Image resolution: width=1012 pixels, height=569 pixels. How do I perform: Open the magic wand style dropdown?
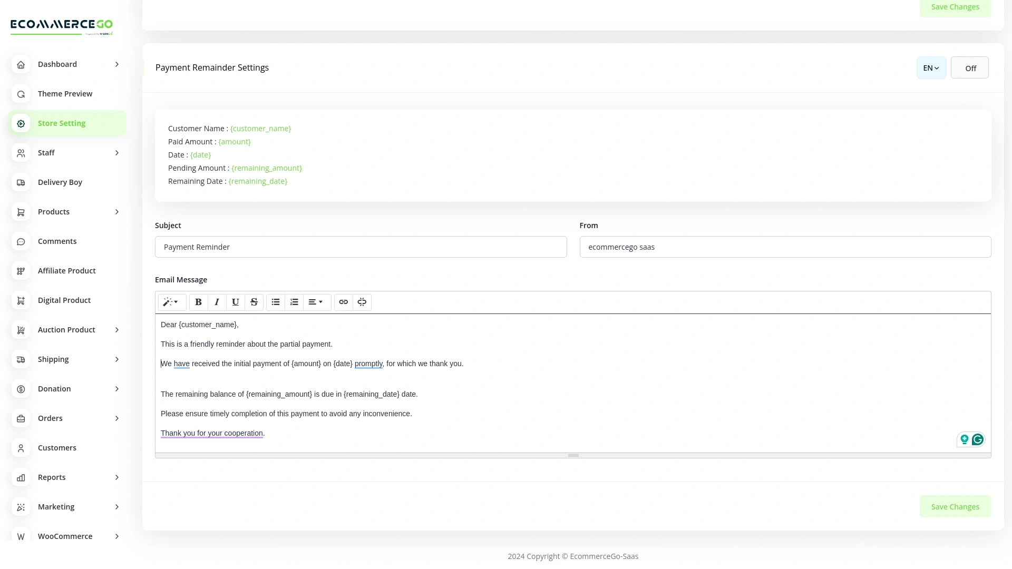coord(171,302)
